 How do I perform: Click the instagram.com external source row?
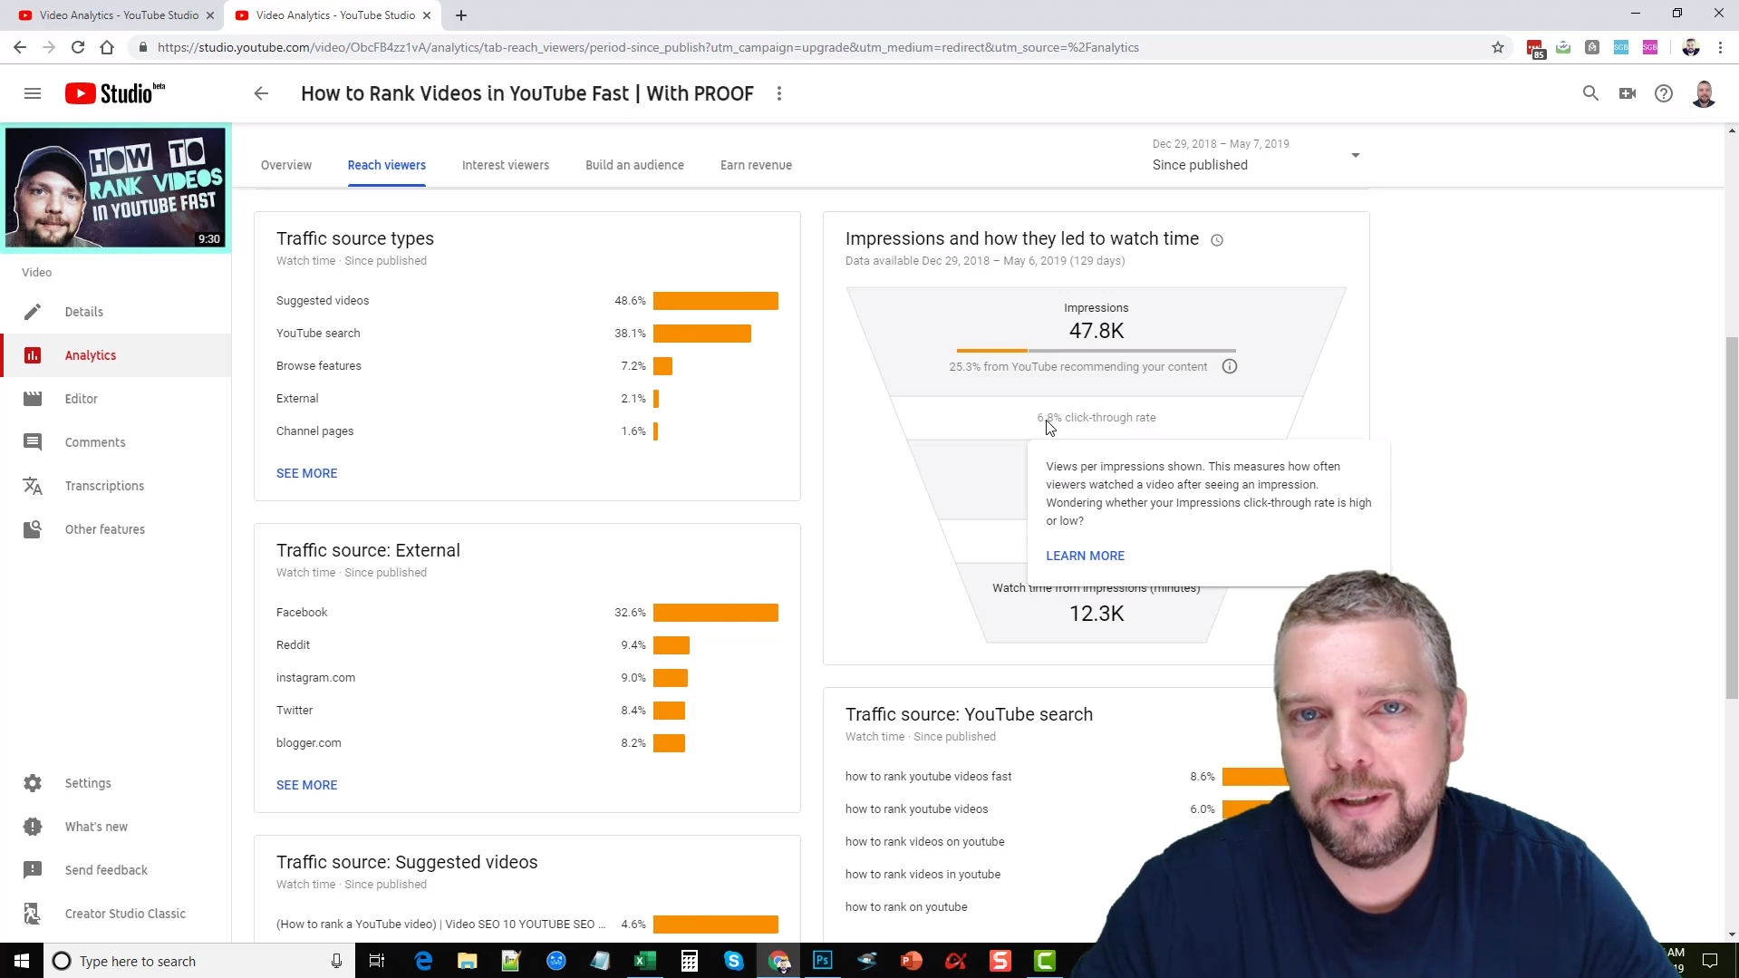(527, 678)
